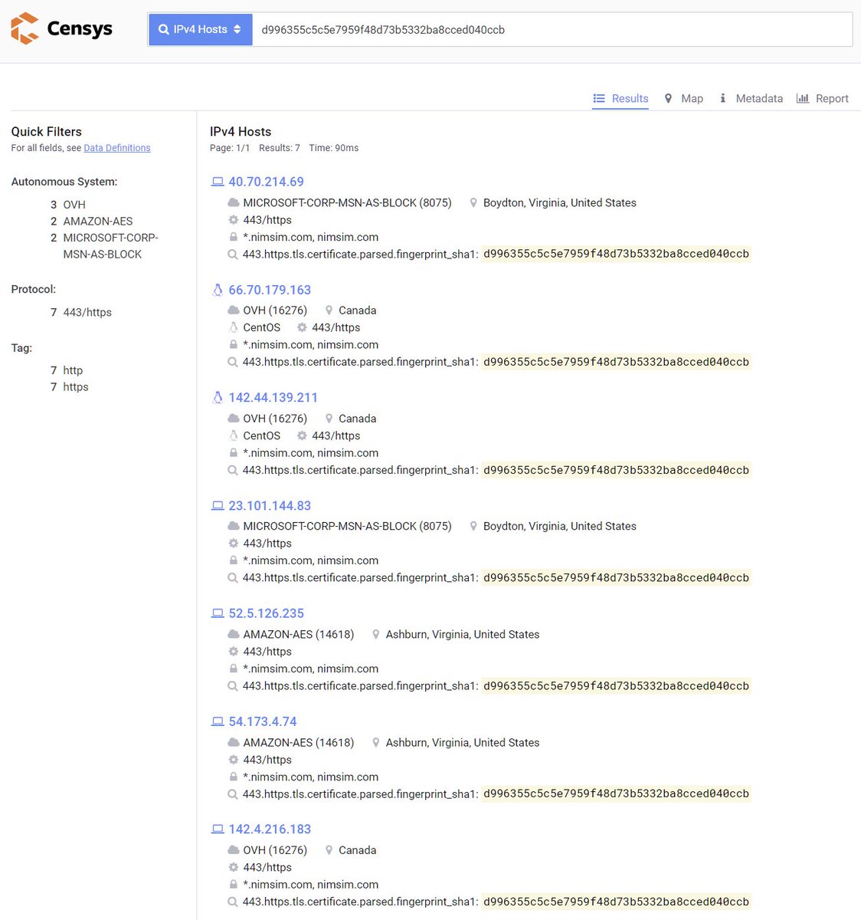Click 'Boydton, Virginia, United States' under 23.101.144.83
The height and width of the screenshot is (920, 861).
560,527
